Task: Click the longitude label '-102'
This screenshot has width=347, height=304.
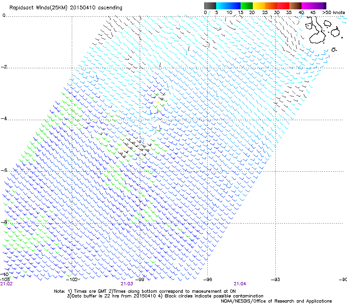Action: 72,280
